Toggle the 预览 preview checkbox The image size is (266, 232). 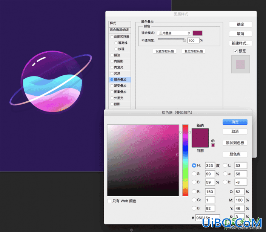click(x=235, y=51)
